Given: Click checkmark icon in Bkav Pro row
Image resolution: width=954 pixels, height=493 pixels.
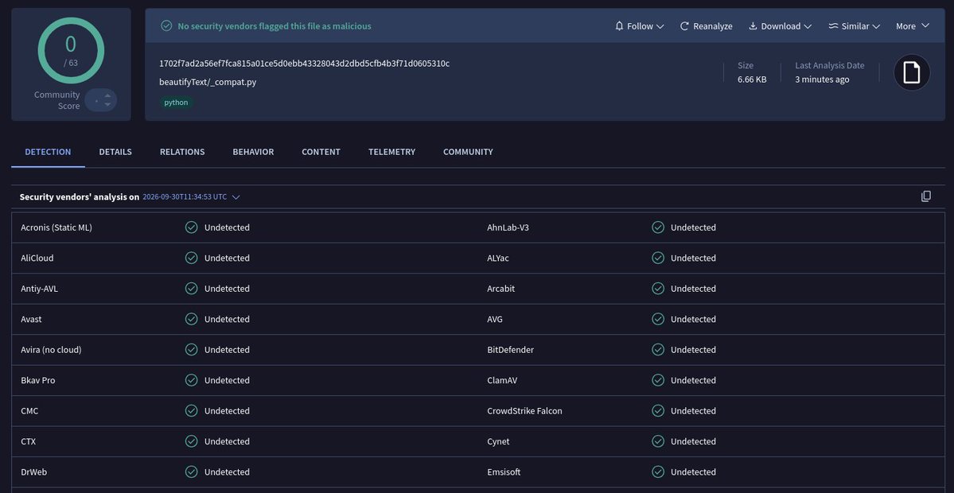Looking at the screenshot, I should (x=191, y=380).
